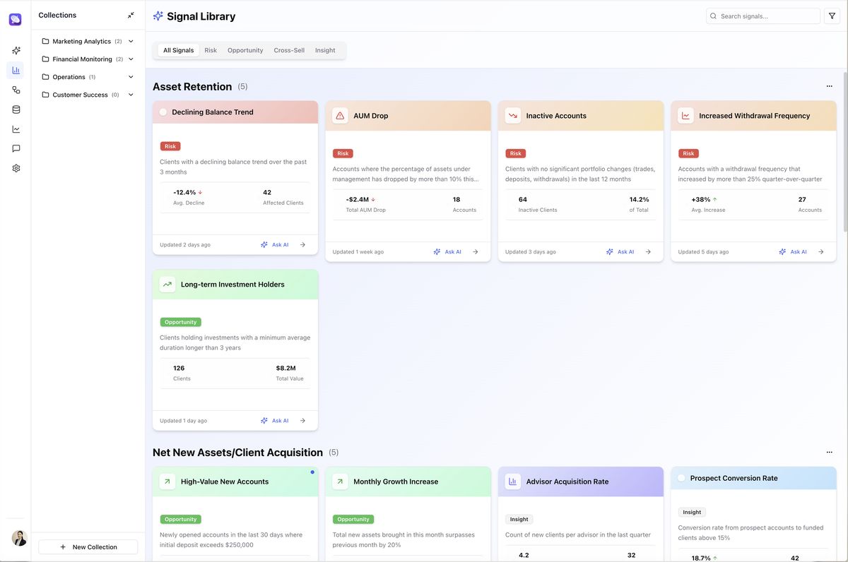848x562 pixels.
Task: Click the downward trend icon on Inactive Accounts
Action: 513,116
